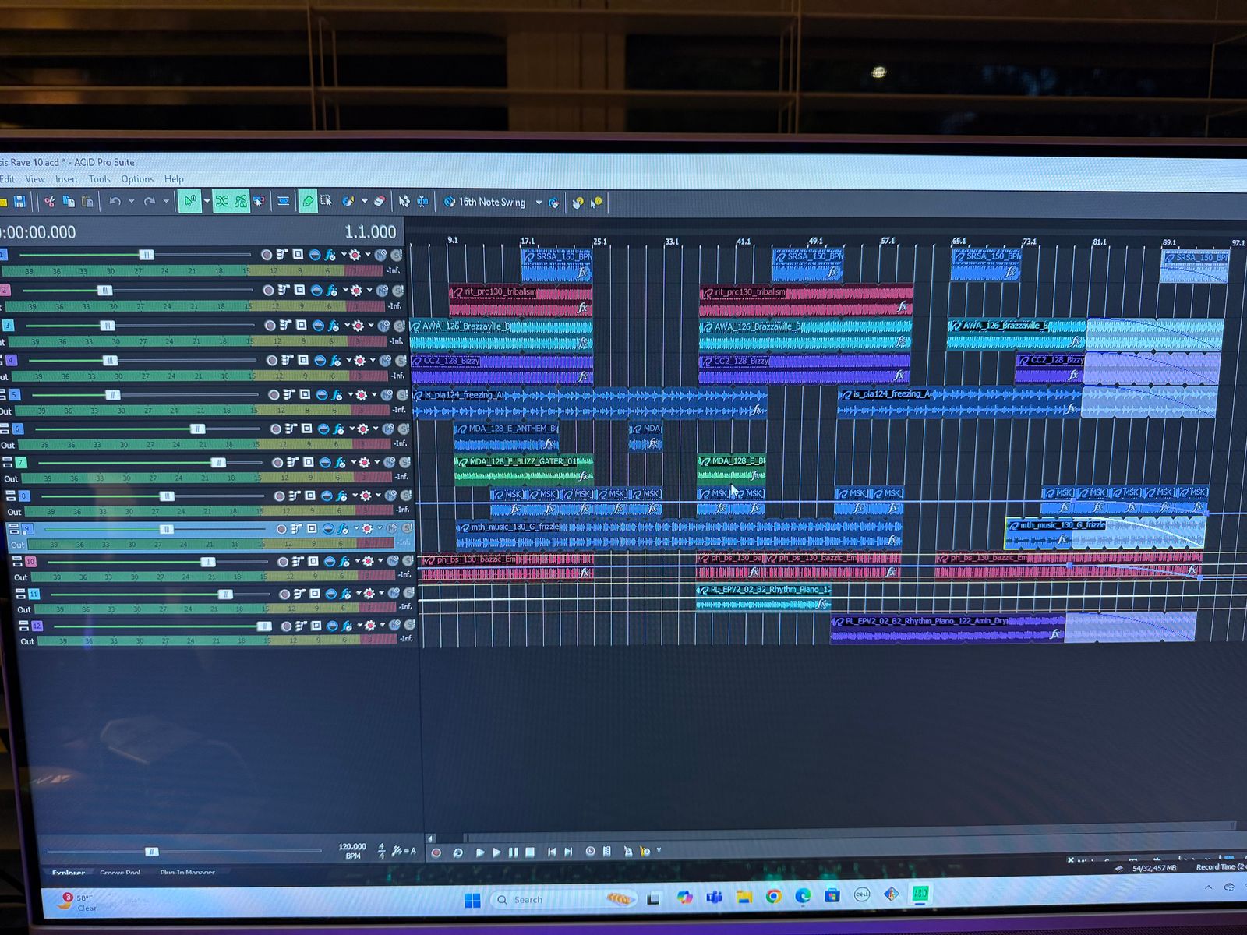Viewport: 1247px width, 935px height.
Task: Toggle Loop Playback in the transport bar
Action: pos(457,852)
